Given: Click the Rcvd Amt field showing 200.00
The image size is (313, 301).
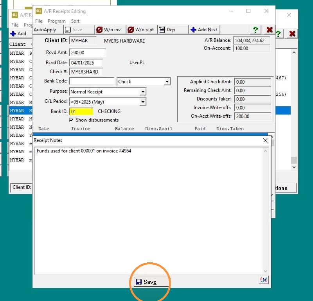Looking at the screenshot, I should [x=87, y=52].
